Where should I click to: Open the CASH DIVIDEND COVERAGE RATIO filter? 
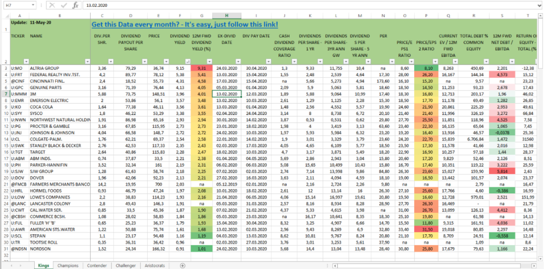click(294, 61)
